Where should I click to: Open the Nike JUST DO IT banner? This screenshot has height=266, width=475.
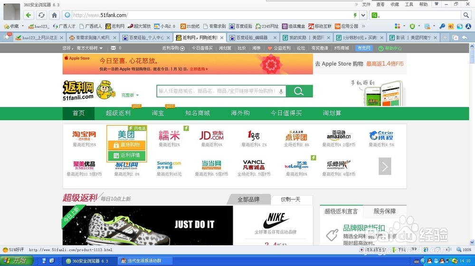[148, 225]
